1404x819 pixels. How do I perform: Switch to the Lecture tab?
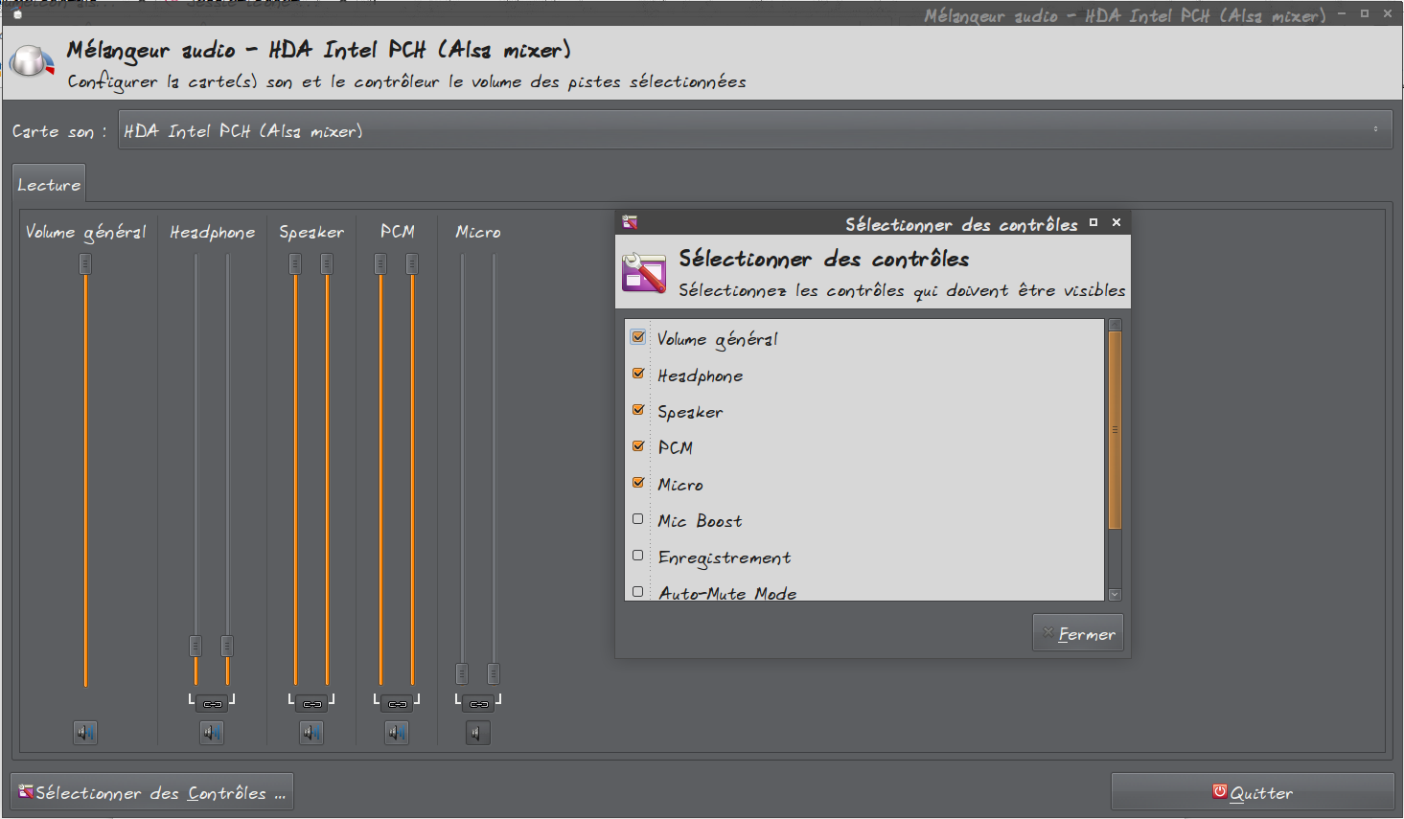click(49, 185)
